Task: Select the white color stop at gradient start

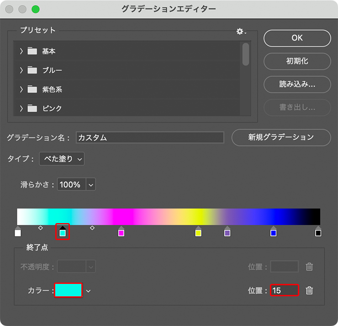Action: [18, 233]
